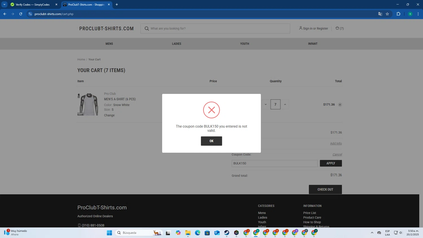423x238 pixels.
Task: Click the browser forward button
Action: click(x=13, y=14)
